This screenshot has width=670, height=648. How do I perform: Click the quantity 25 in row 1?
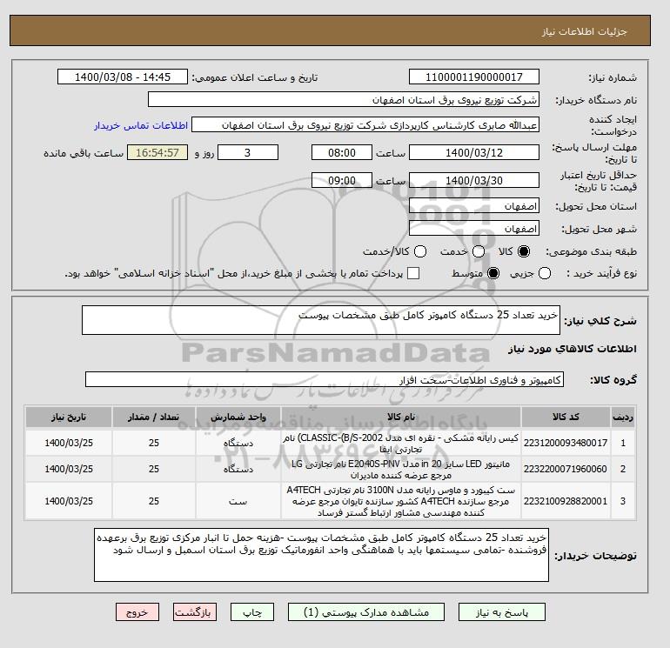click(x=154, y=443)
